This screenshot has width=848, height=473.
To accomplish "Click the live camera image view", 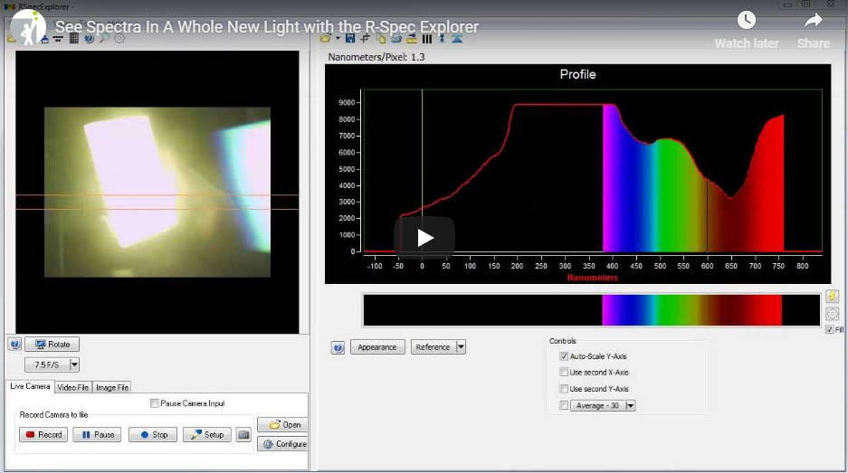I will click(157, 192).
